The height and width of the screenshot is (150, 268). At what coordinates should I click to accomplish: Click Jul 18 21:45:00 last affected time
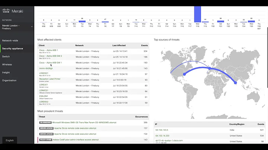click(120, 68)
